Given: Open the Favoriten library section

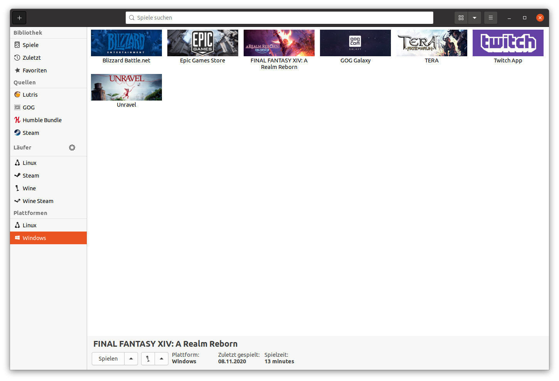Looking at the screenshot, I should (35, 70).
